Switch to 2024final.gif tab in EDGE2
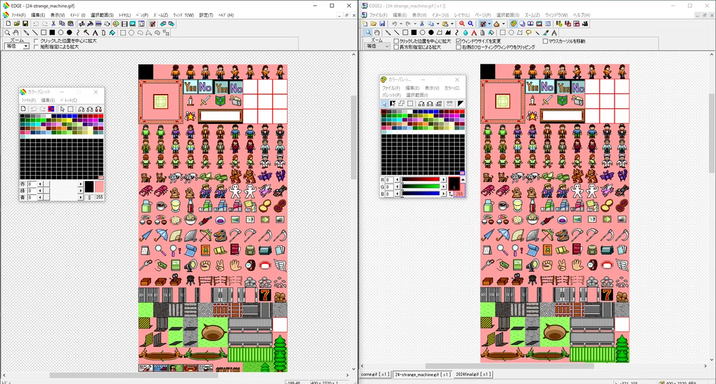 pos(473,374)
